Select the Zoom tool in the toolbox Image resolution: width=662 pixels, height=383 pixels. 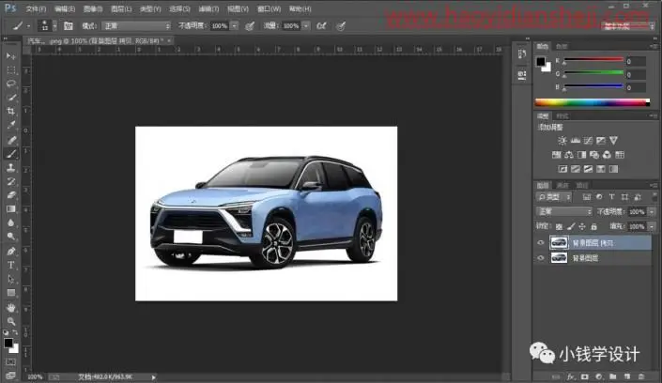pos(11,321)
